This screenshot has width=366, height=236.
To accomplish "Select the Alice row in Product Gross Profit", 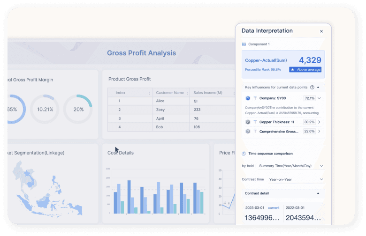I will coord(171,101).
